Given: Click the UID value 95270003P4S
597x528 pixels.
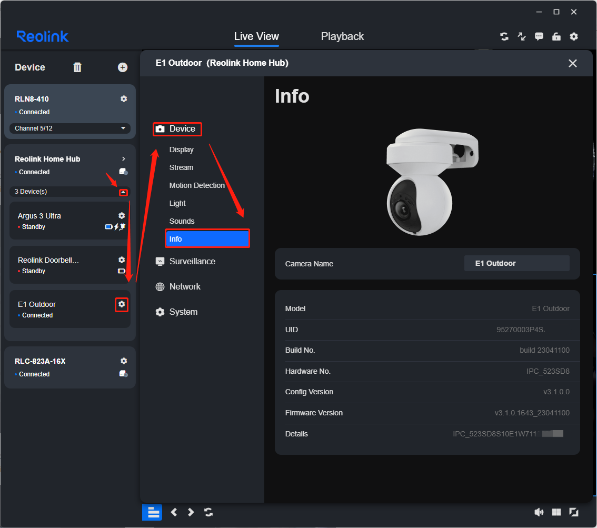Looking at the screenshot, I should tap(521, 330).
